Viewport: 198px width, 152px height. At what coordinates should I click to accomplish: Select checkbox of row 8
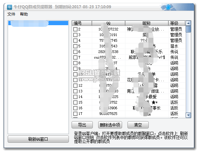[x=75, y=63]
